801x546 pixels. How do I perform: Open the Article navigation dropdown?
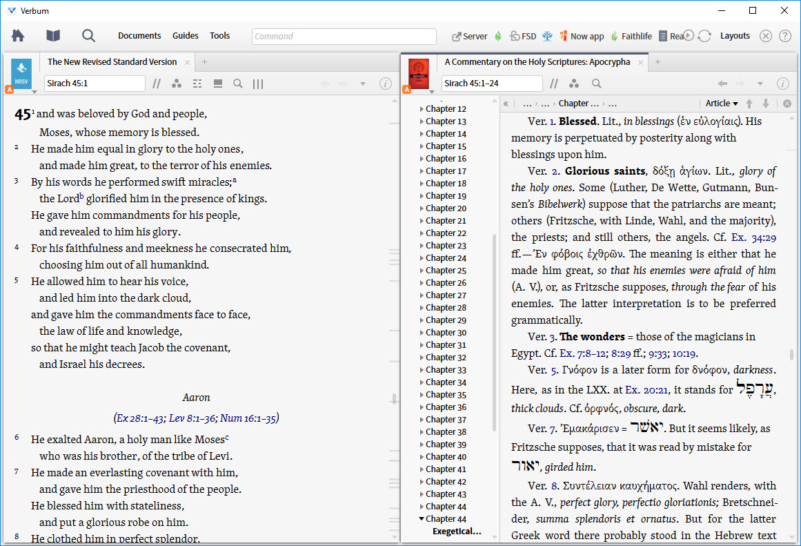click(x=722, y=104)
